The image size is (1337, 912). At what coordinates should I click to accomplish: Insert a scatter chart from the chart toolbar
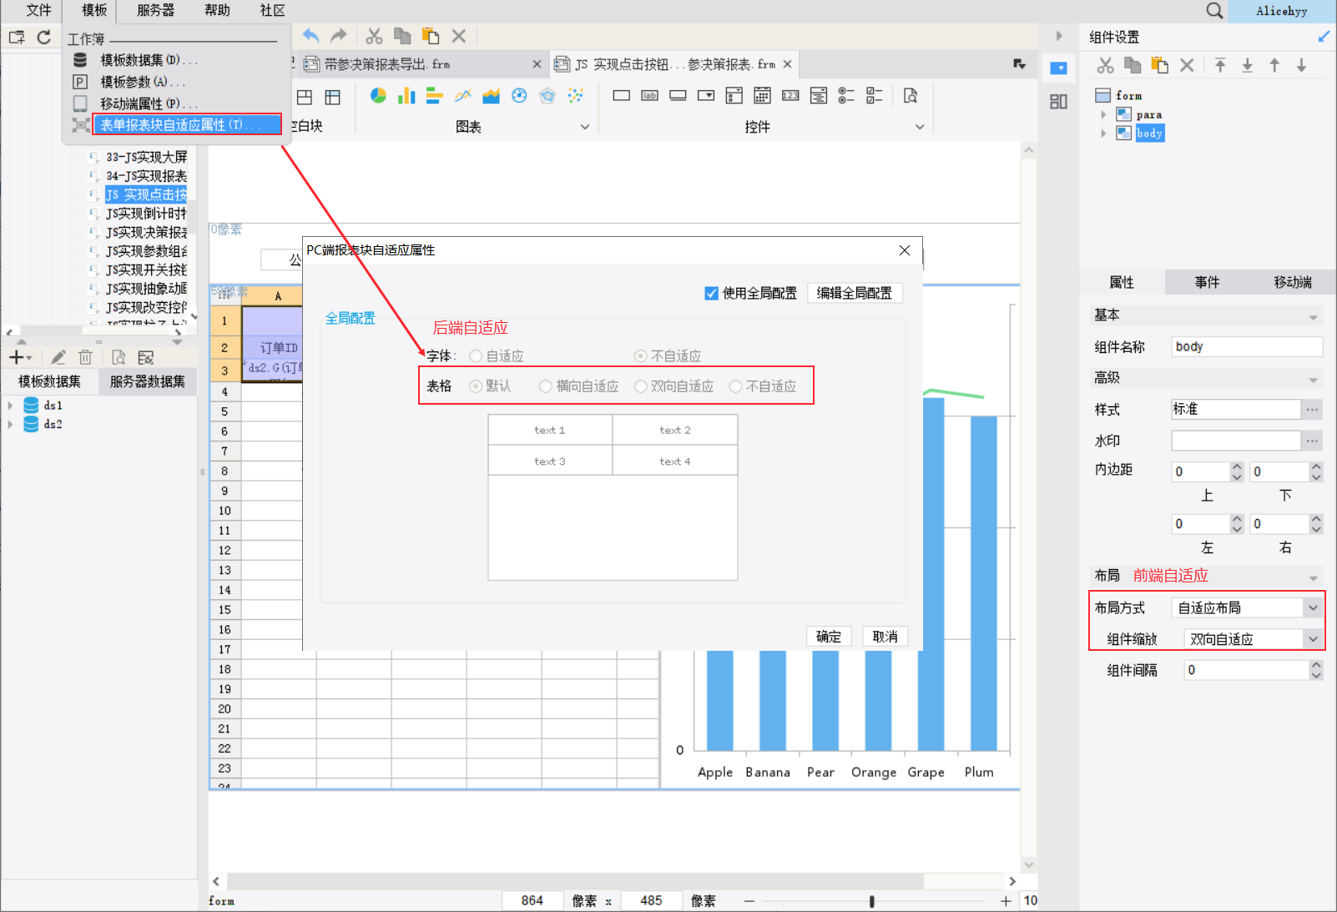pos(576,96)
